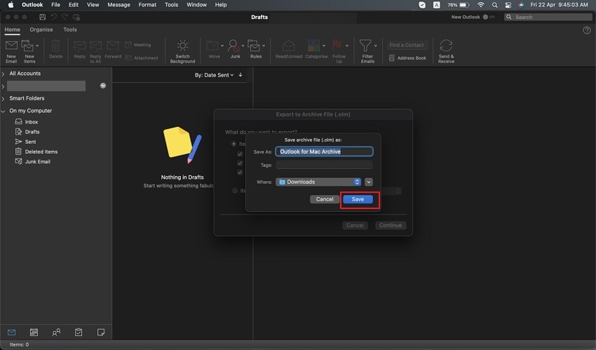596x350 pixels.
Task: Open the Where Downloads location dropdown
Action: 318,182
